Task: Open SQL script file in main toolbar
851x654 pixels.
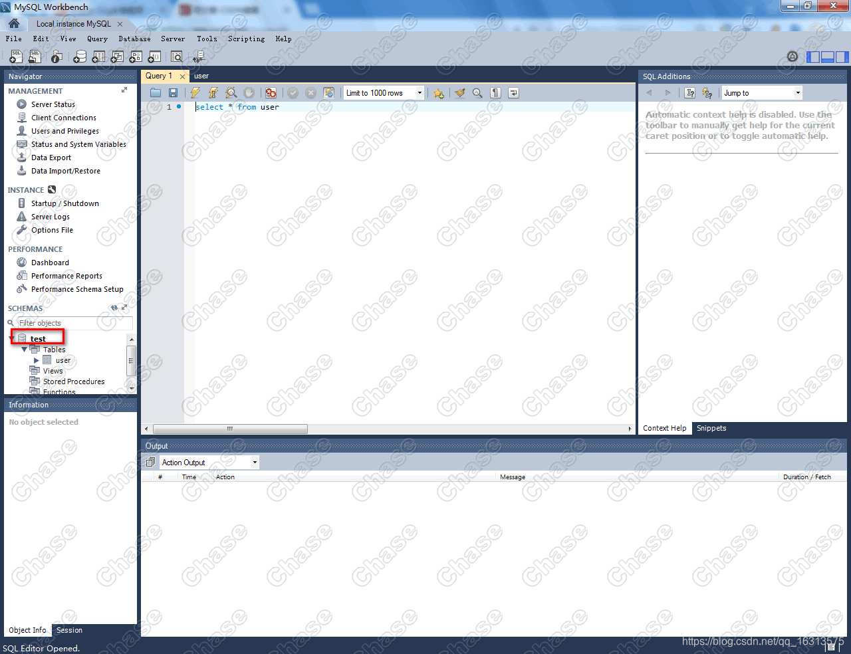Action: [35, 57]
